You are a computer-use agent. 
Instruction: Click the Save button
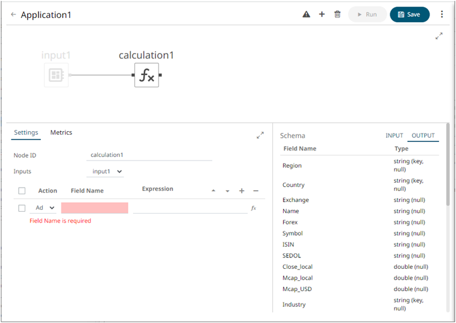pos(409,14)
